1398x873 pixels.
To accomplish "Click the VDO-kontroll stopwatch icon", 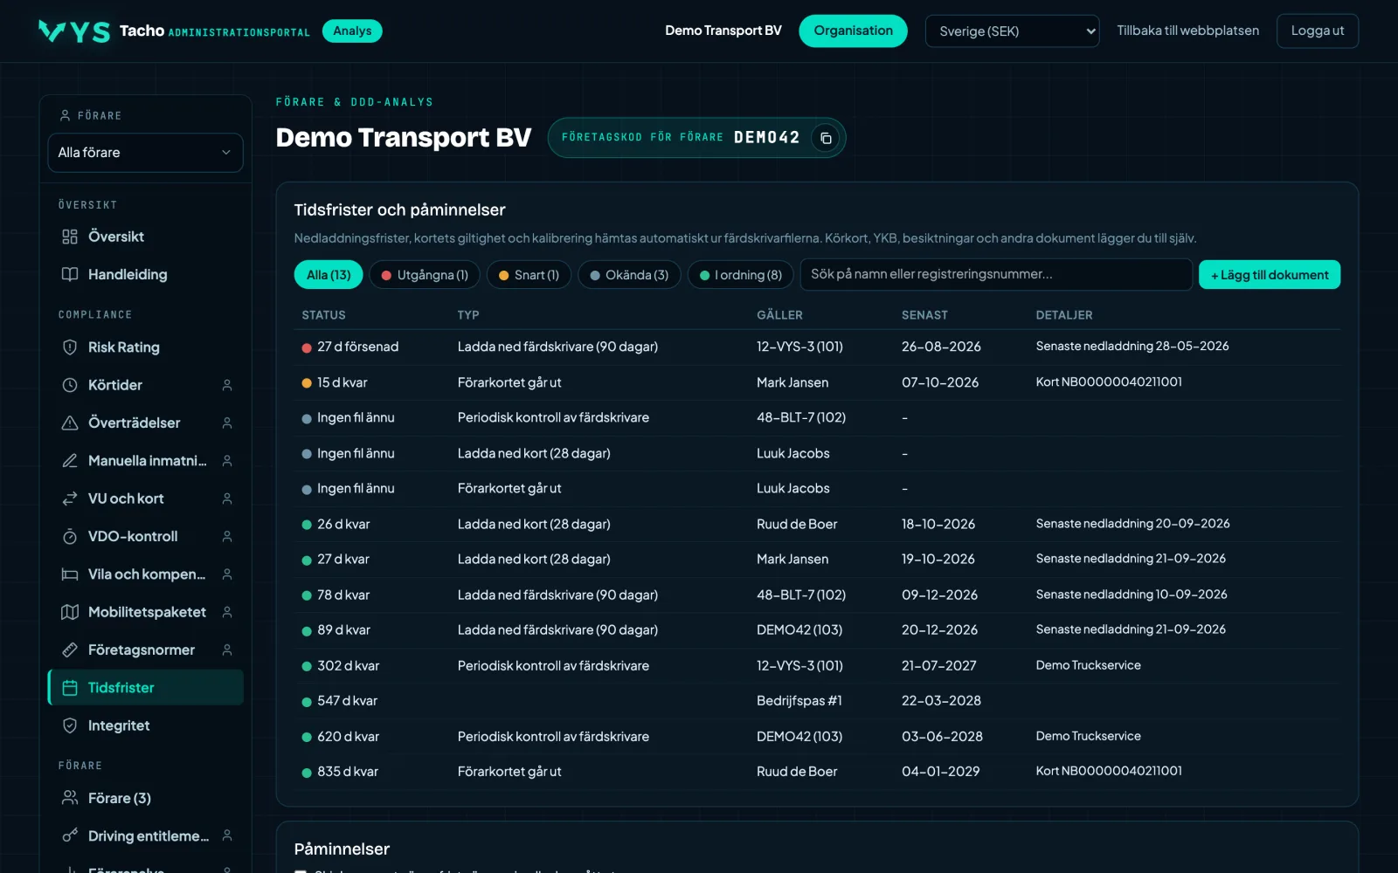I will [70, 536].
